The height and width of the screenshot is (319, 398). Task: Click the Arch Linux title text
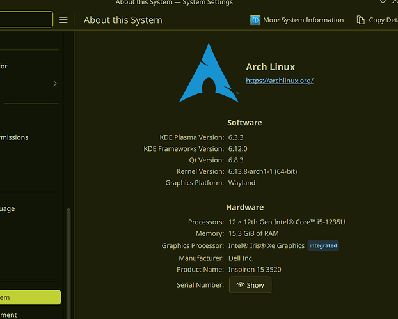[270, 67]
